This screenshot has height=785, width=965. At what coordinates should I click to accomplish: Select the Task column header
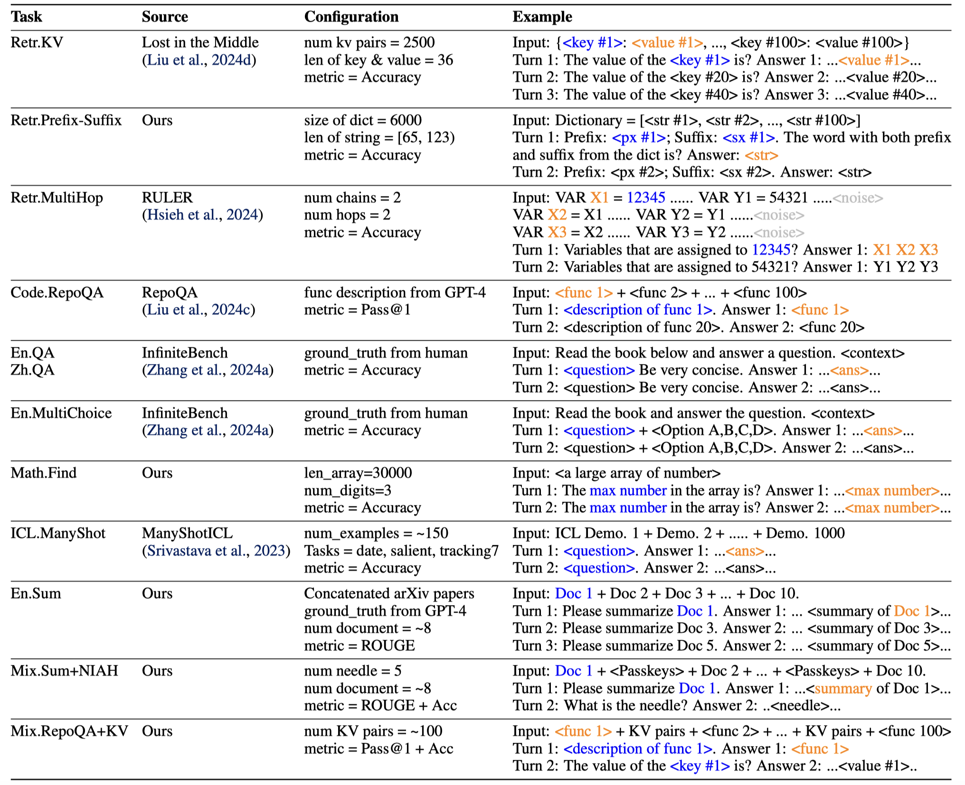tap(27, 17)
